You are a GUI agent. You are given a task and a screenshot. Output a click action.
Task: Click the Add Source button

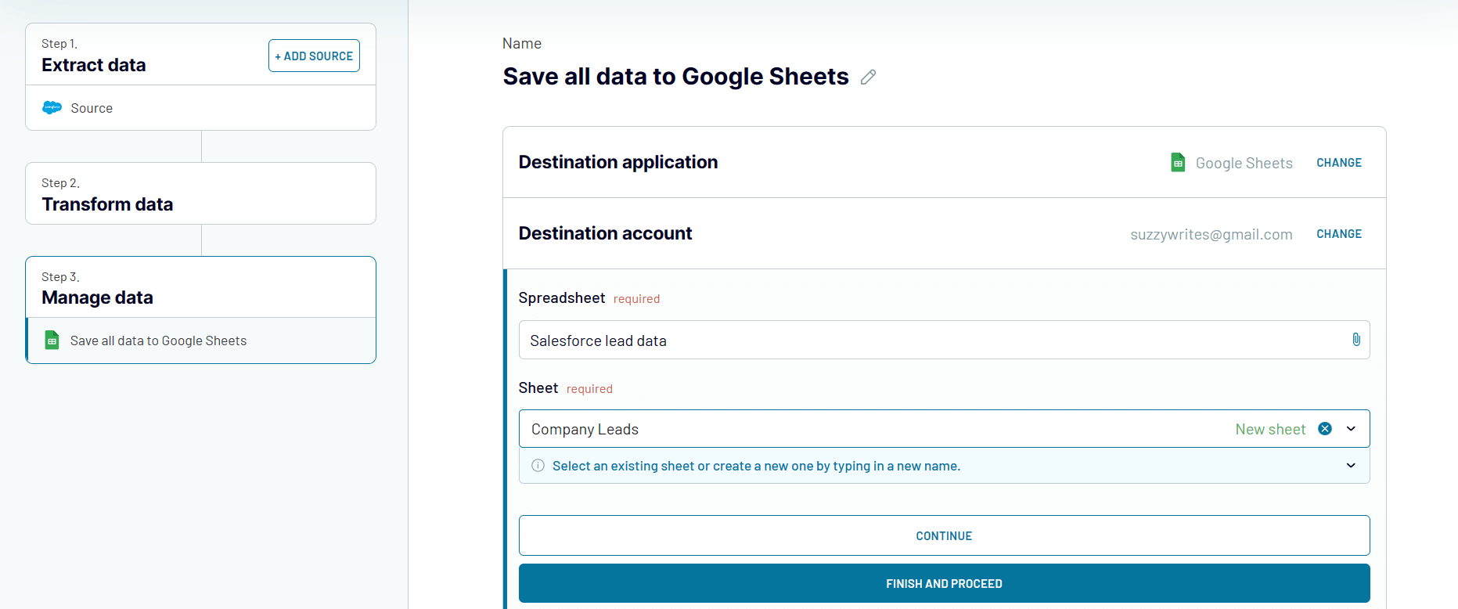[314, 56]
